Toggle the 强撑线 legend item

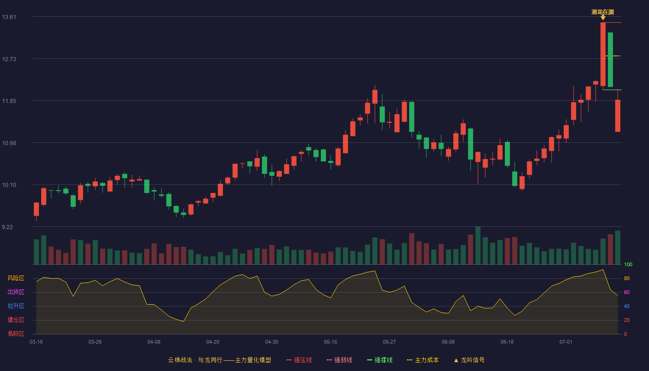pos(380,360)
